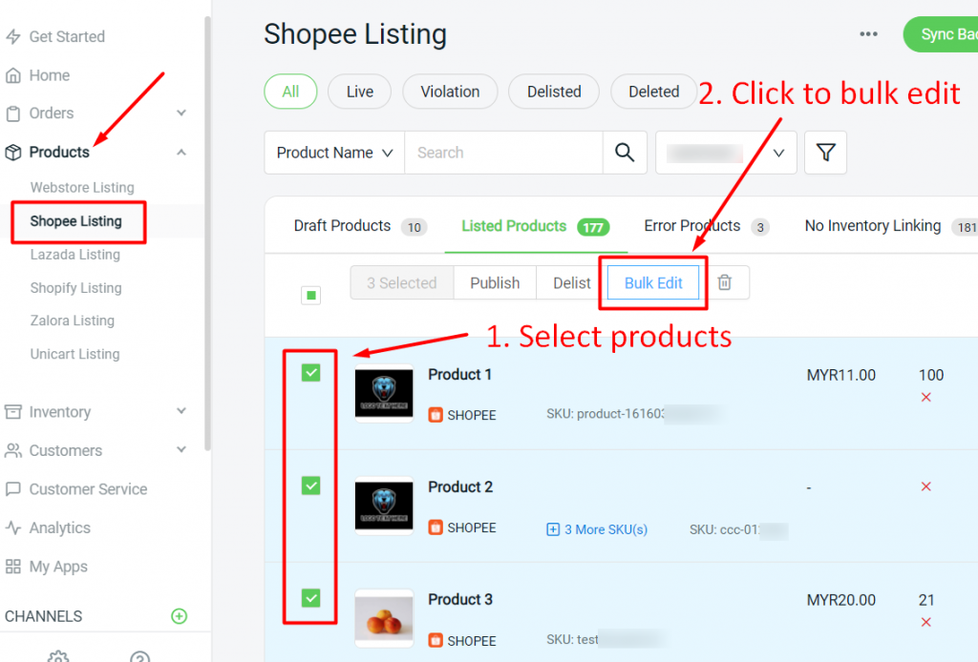The height and width of the screenshot is (662, 978).
Task: Click the product search input field
Action: 503,153
